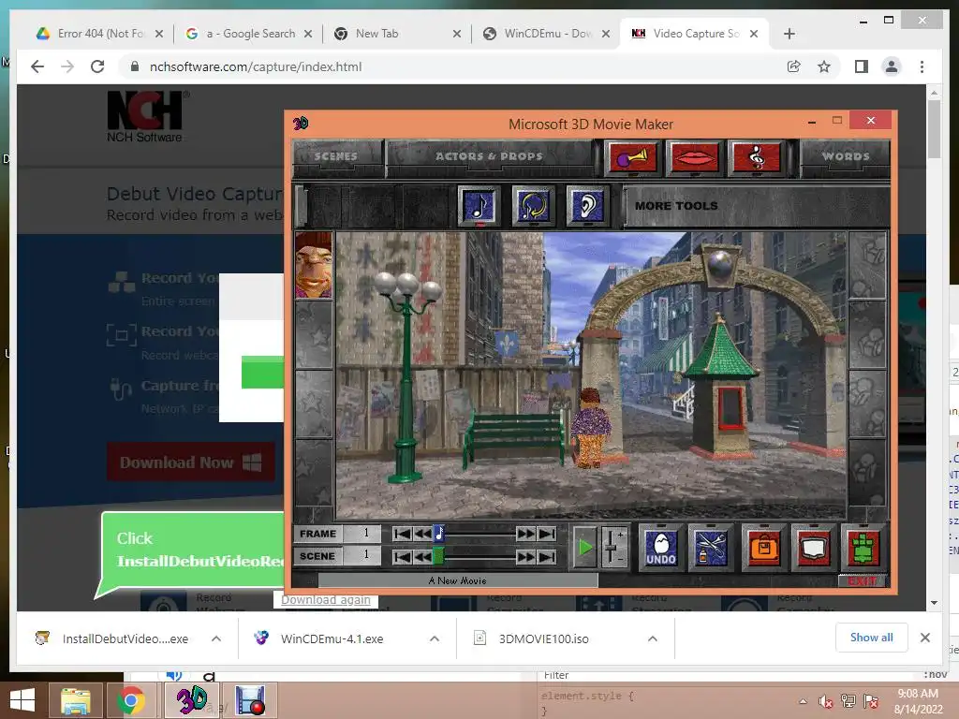Click the Download Now button
Screen dimensions: 959x719
click(191, 462)
